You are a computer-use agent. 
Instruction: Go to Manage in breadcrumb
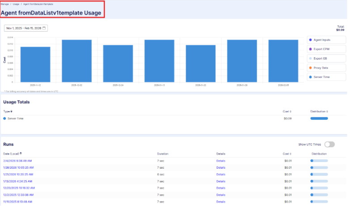tap(4, 4)
